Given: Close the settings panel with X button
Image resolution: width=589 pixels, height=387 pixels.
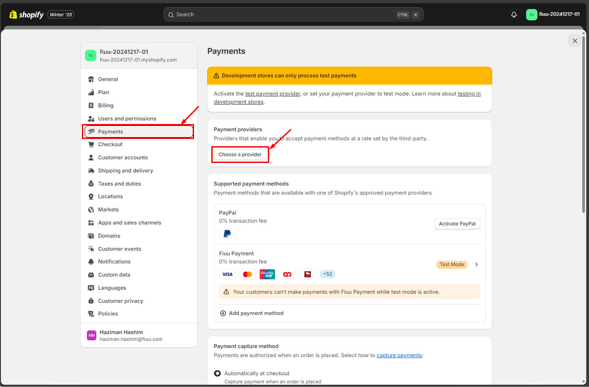Looking at the screenshot, I should [x=575, y=41].
